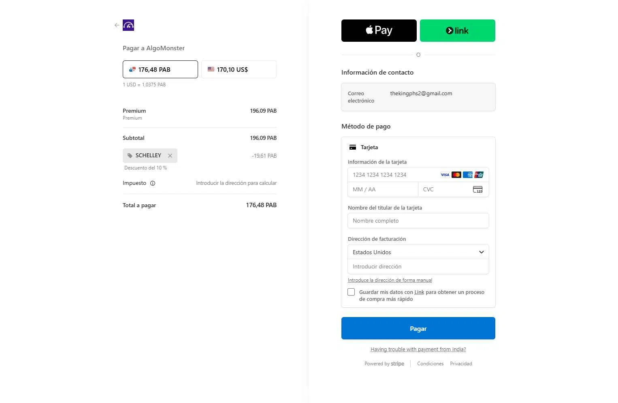The width and height of the screenshot is (618, 403).
Task: Click the CVC card help icon
Action: pos(478,189)
